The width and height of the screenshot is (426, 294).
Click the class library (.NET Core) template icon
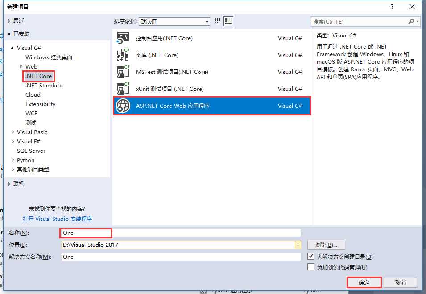point(123,55)
